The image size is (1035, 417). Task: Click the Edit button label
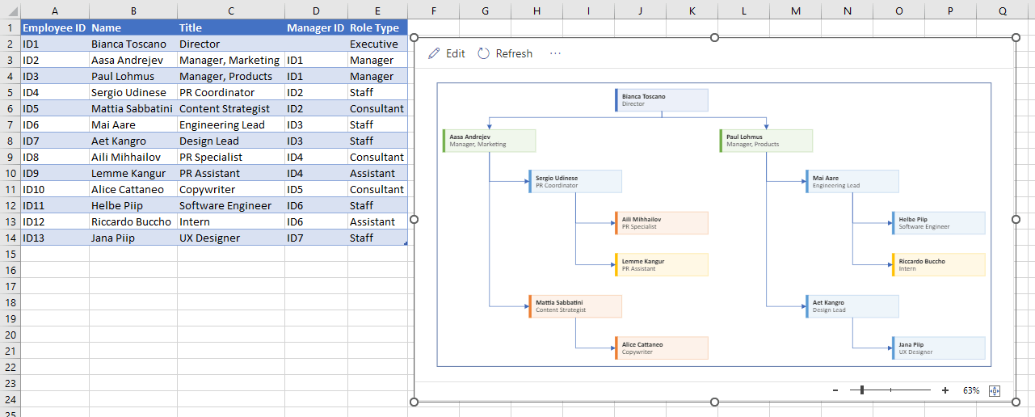[x=456, y=53]
